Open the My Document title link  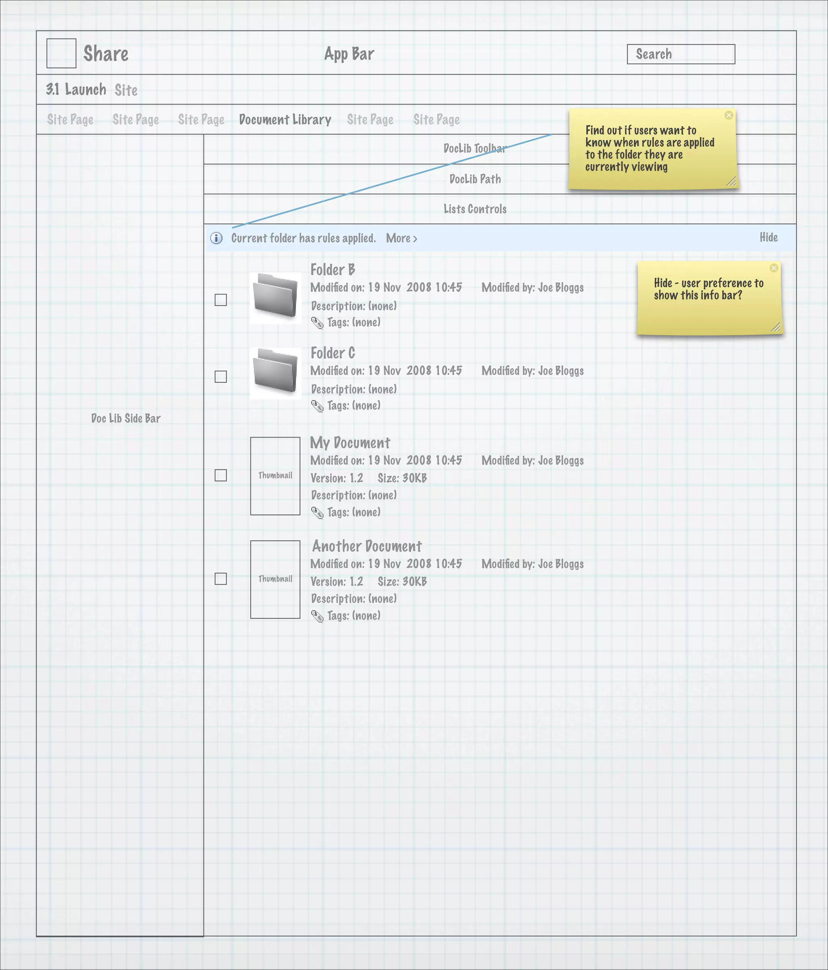tap(350, 443)
